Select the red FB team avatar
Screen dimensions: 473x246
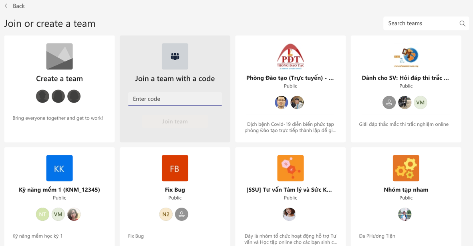click(175, 168)
